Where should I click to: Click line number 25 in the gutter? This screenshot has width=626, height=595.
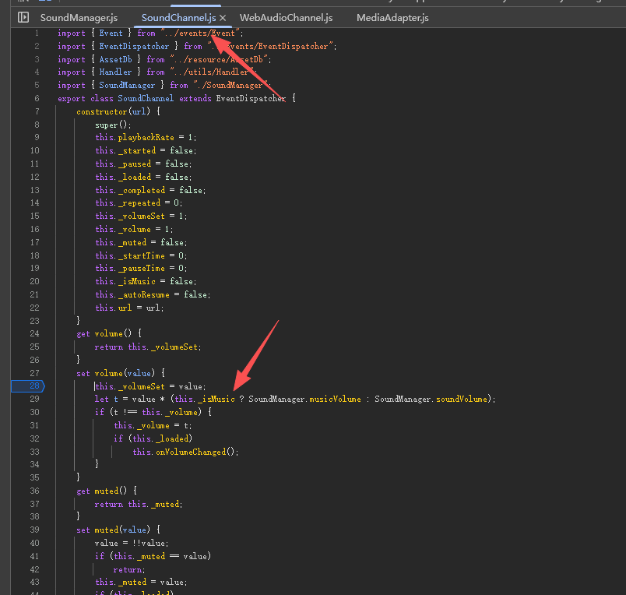34,347
